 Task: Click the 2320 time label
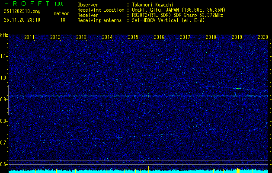[x=263, y=38]
